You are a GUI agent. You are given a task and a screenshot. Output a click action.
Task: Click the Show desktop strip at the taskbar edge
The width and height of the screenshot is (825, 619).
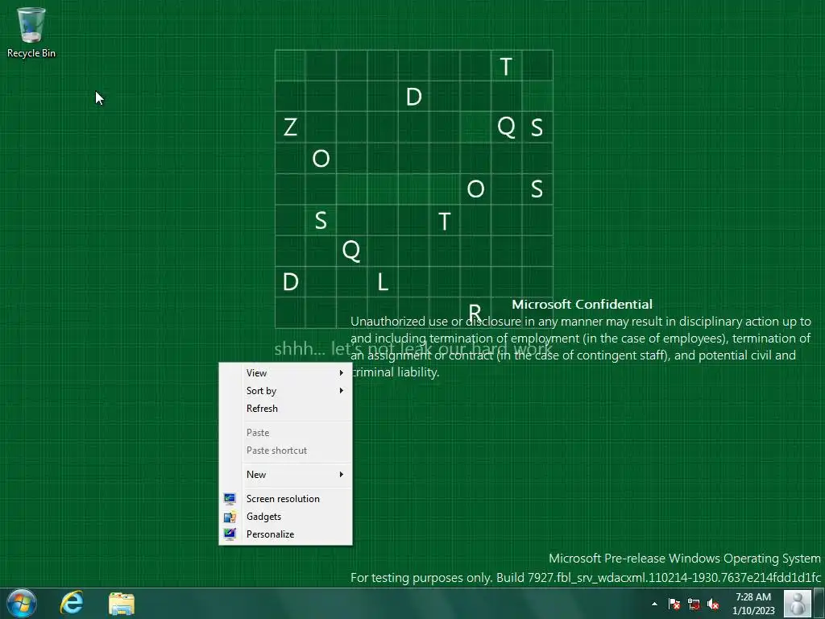click(819, 603)
